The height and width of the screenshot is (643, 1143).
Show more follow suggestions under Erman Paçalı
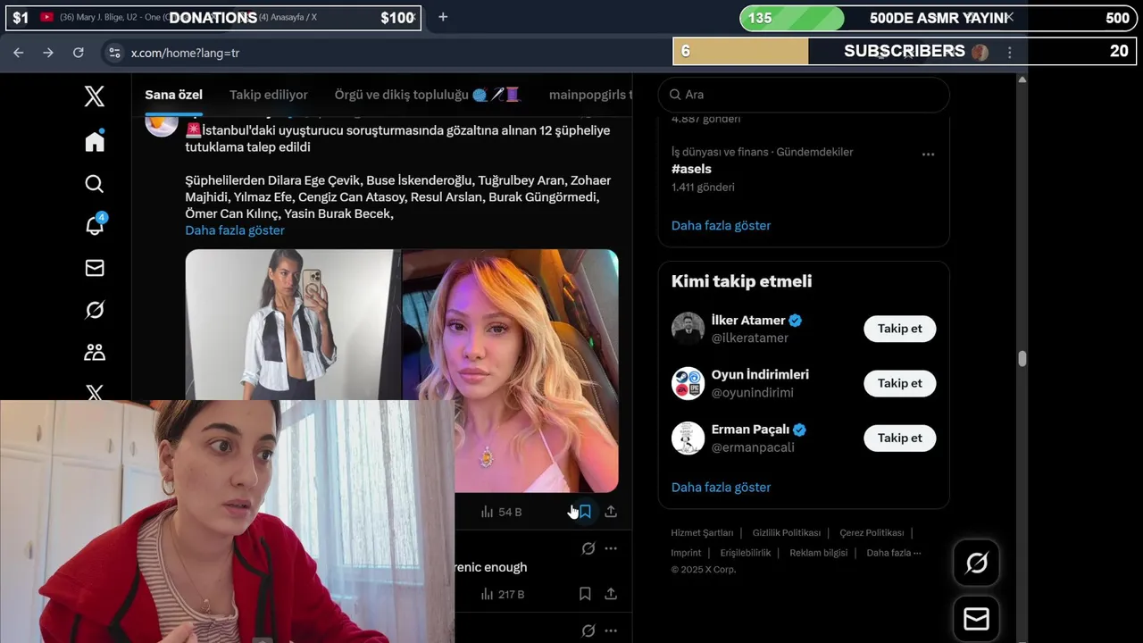pyautogui.click(x=721, y=488)
